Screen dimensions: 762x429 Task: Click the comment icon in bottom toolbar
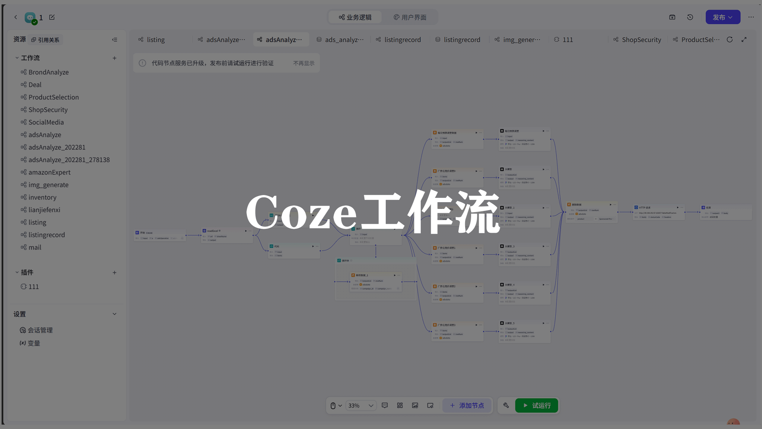pyautogui.click(x=385, y=406)
